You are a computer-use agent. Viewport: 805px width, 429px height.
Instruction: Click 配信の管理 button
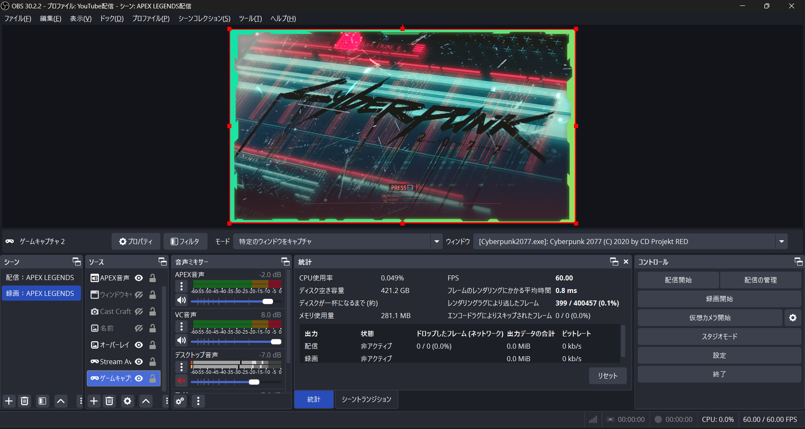[x=761, y=280]
